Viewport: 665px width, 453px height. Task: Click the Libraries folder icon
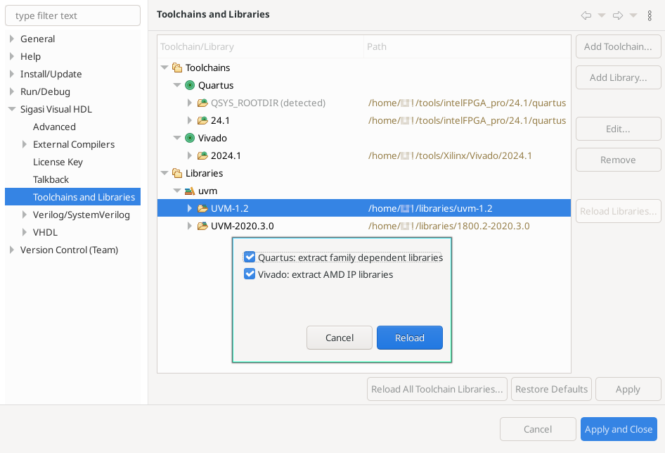(x=177, y=173)
